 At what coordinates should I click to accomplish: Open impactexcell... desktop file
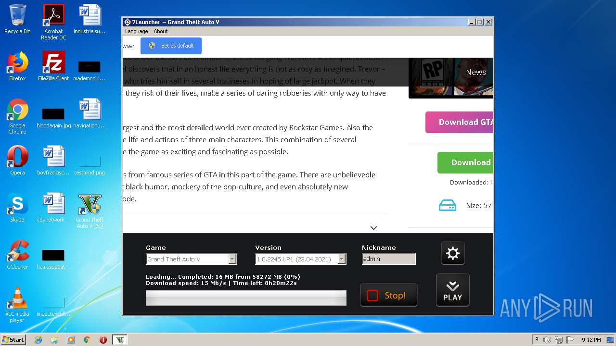coord(53,306)
